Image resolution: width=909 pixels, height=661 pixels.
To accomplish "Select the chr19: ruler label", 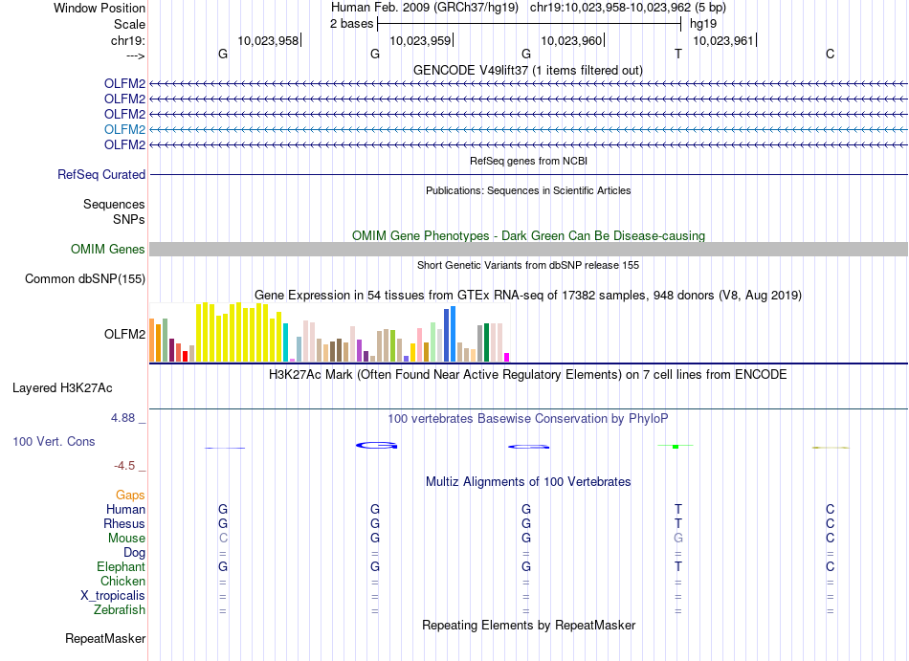I will click(x=127, y=40).
